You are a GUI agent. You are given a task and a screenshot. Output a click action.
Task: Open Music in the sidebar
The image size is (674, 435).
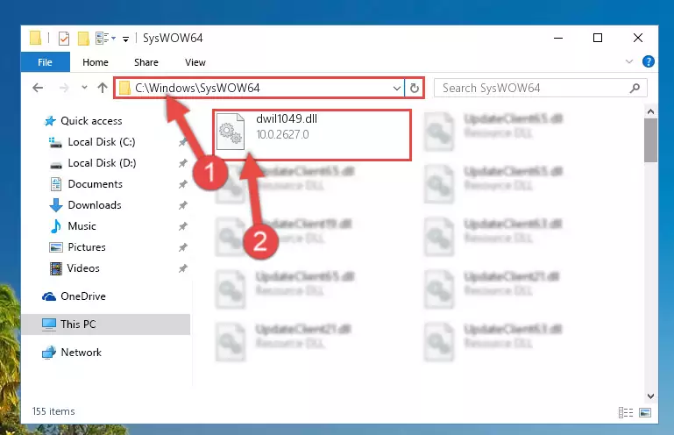(73, 226)
